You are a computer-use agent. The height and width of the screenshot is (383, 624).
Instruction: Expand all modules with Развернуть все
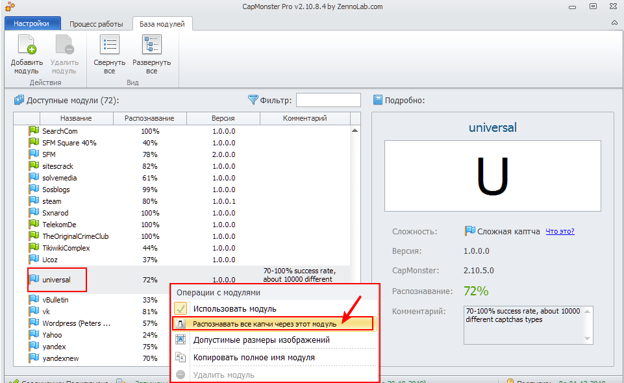(x=152, y=55)
